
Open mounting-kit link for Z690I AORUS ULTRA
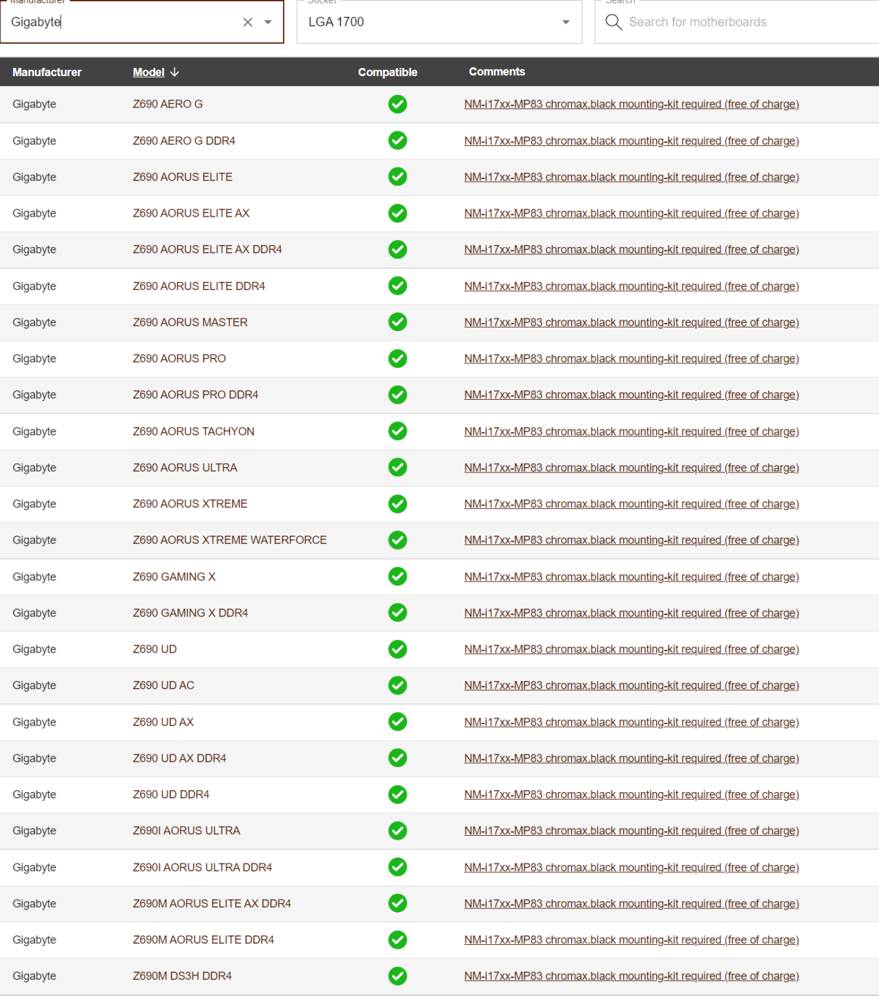click(x=632, y=831)
